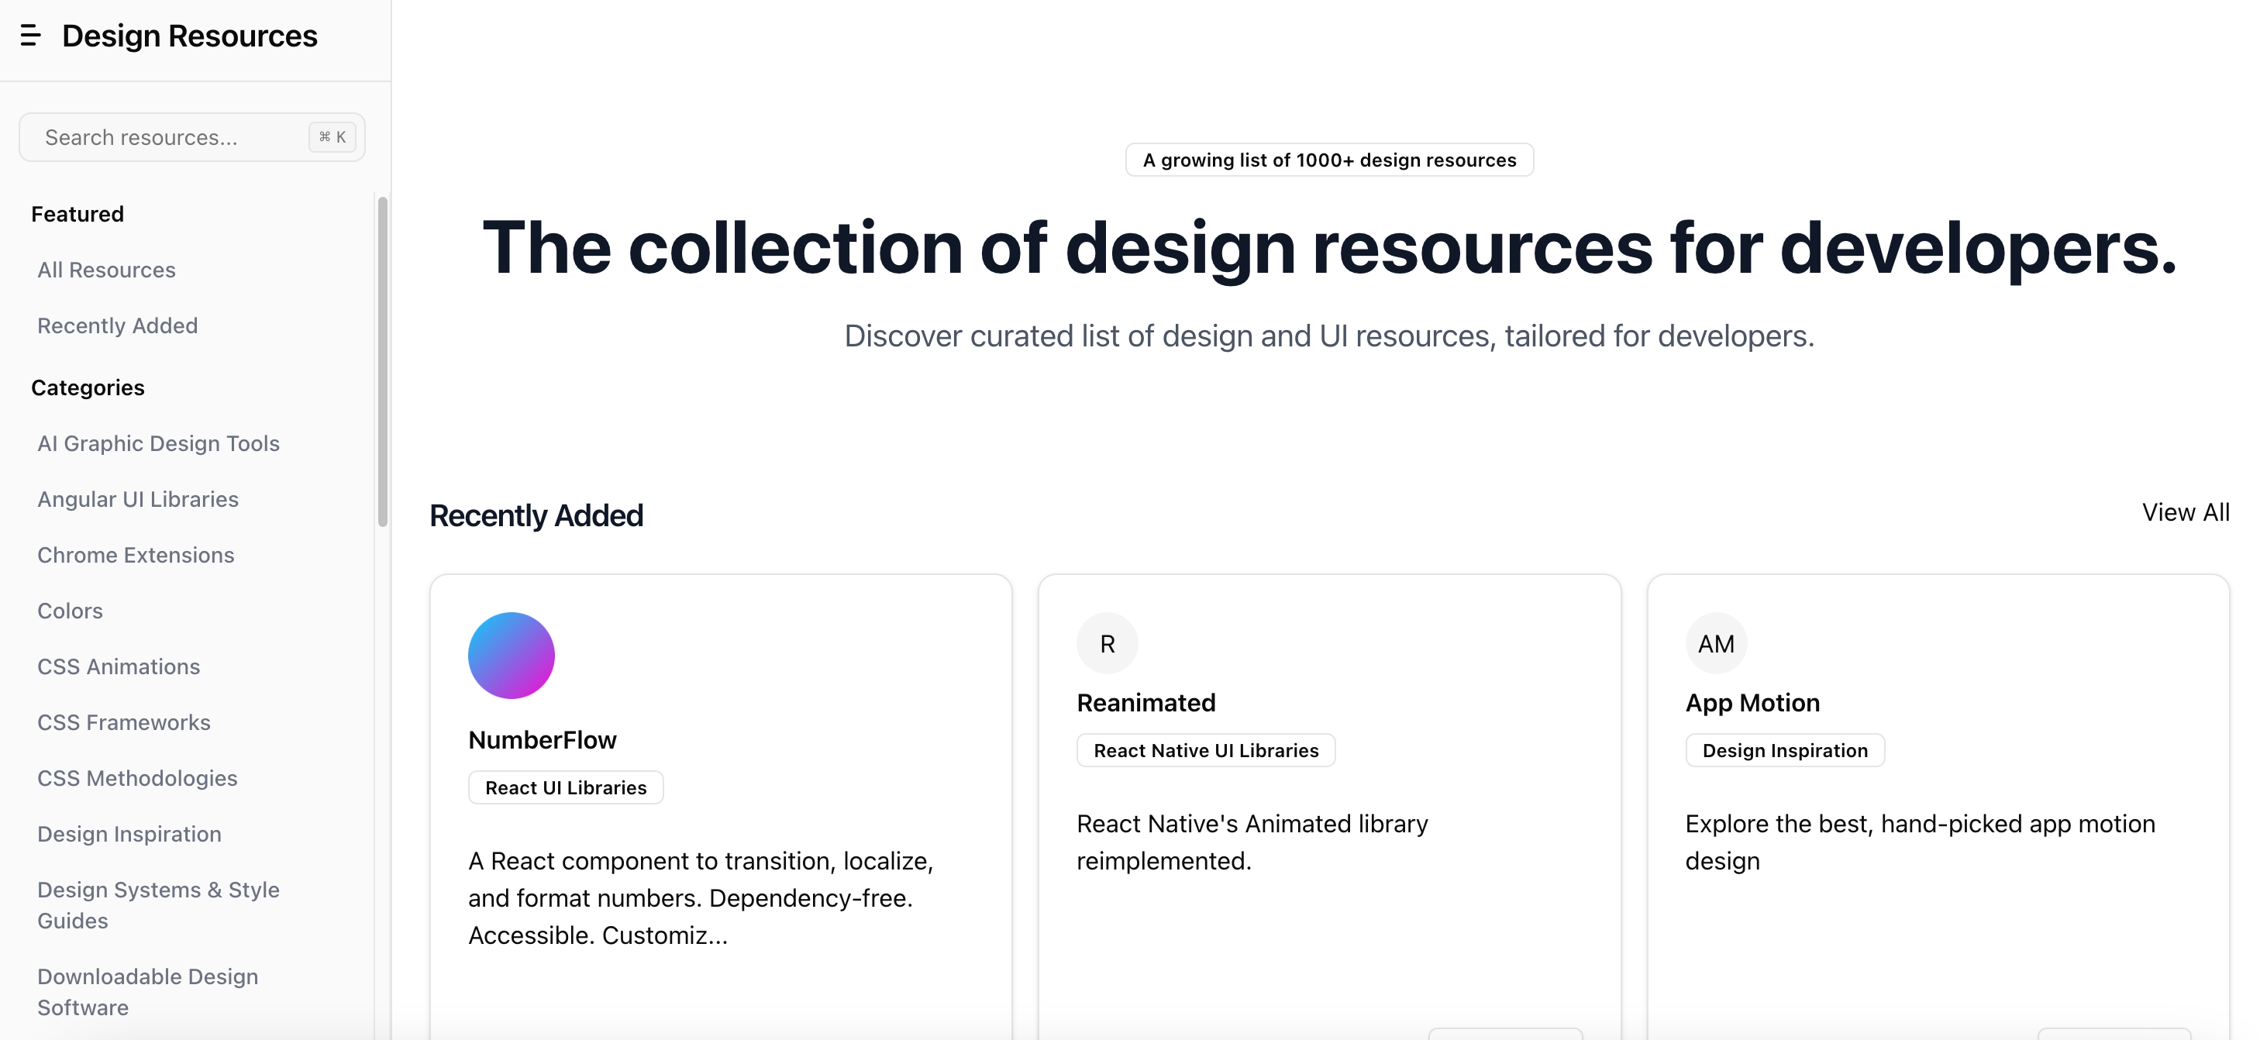
Task: Click View All for Recently Added
Action: [2186, 512]
